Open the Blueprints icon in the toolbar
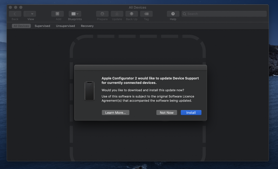 pos(74,14)
